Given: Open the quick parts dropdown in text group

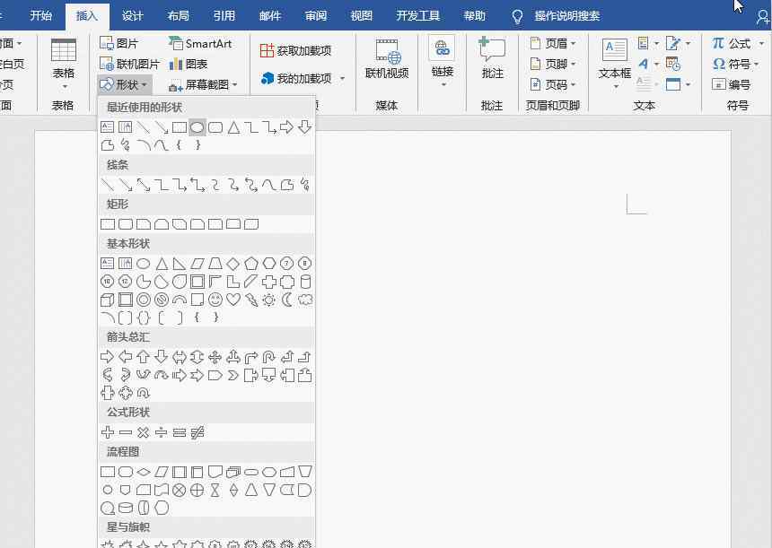Looking at the screenshot, I should 648,44.
